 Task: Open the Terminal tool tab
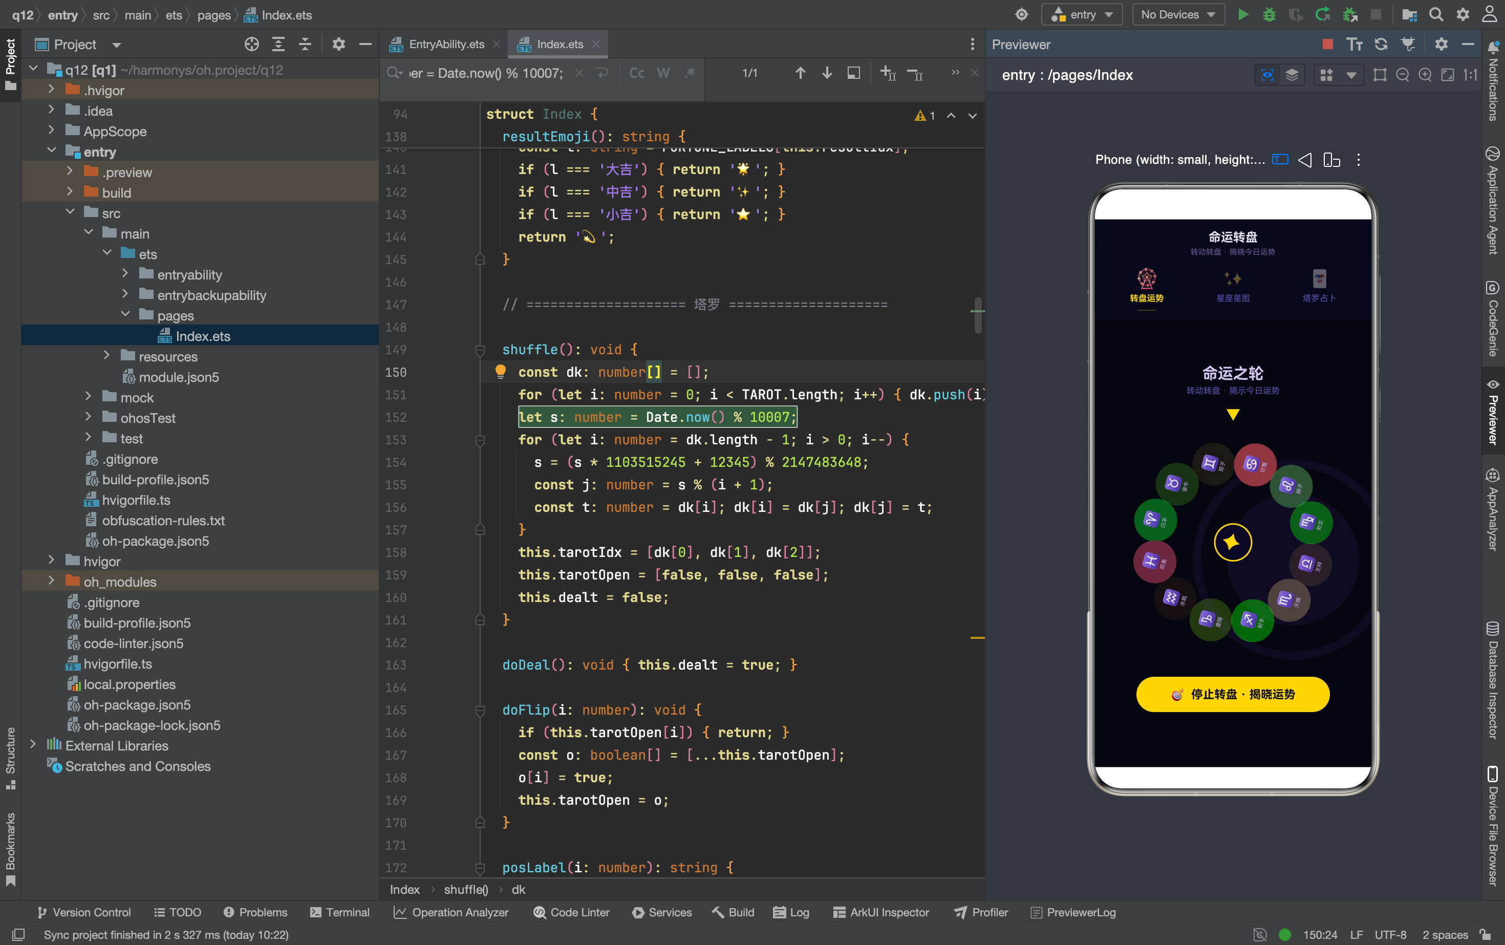point(339,912)
